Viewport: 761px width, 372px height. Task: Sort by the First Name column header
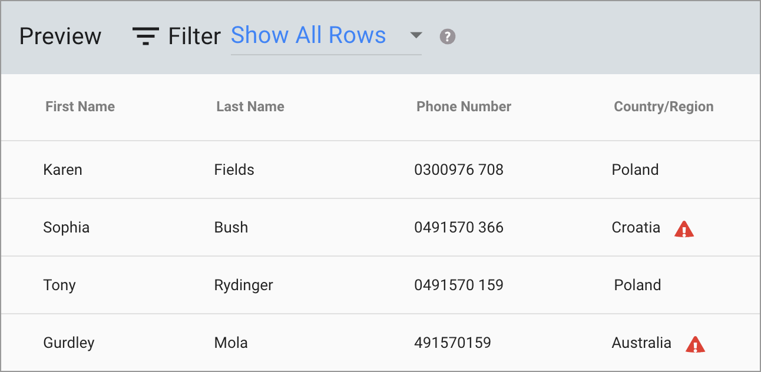tap(80, 107)
